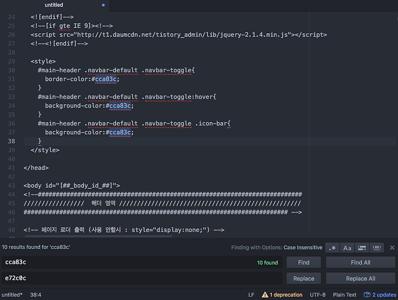The height and width of the screenshot is (300, 398).
Task: Click line number 29 in the gutter
Action: (x=12, y=61)
